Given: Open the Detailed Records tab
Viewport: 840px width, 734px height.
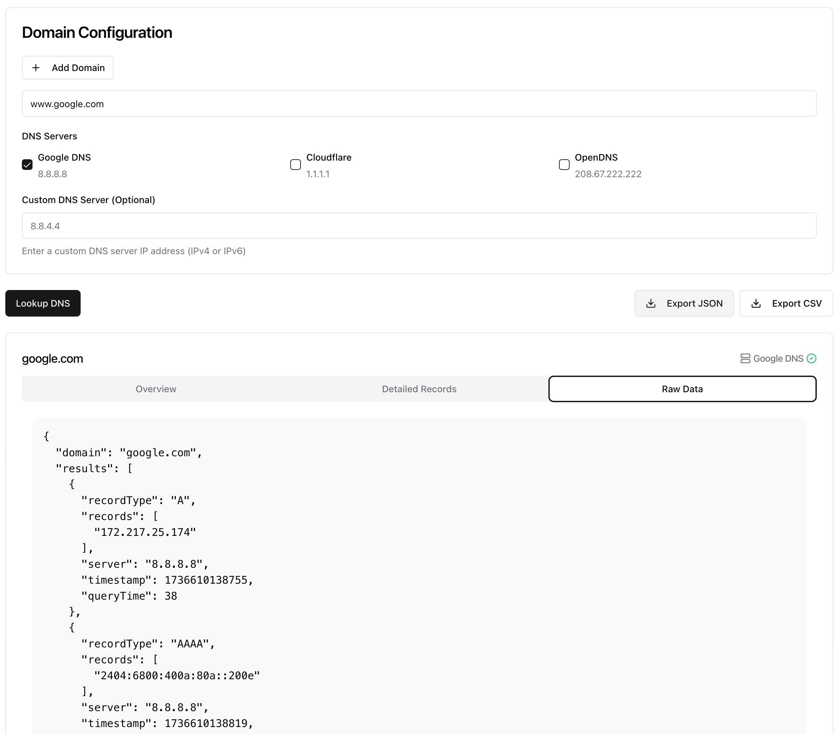Looking at the screenshot, I should tap(419, 389).
